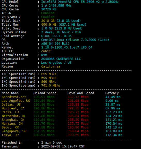Click the CentOS Linux release version line
Screen dimensions: 141x149
tap(75, 40)
